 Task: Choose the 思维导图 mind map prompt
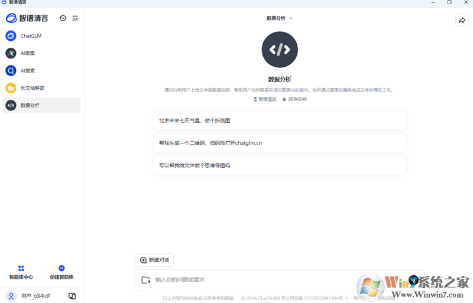click(280, 165)
